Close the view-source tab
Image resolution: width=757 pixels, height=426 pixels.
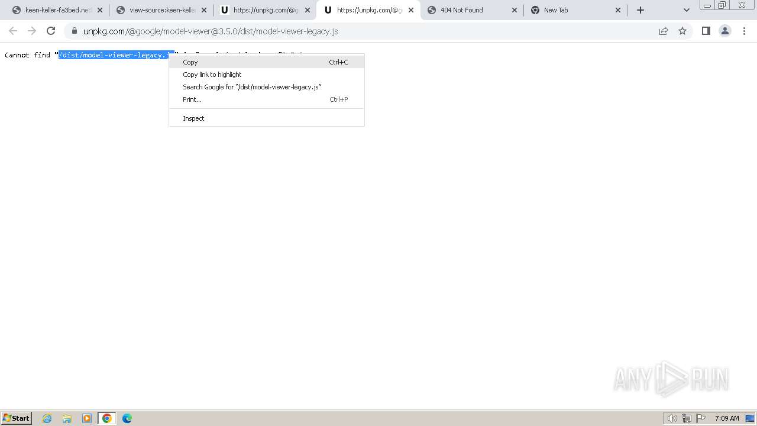pos(204,10)
